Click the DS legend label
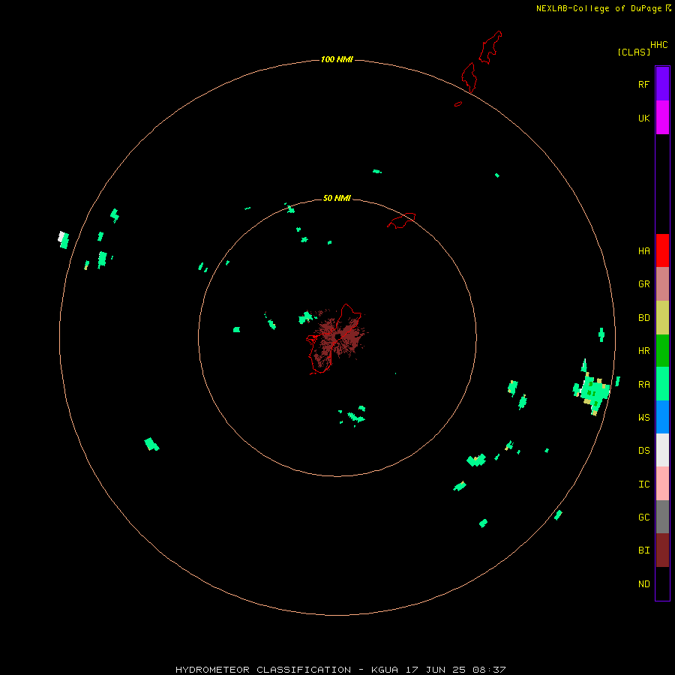This screenshot has height=675, width=675. (643, 451)
